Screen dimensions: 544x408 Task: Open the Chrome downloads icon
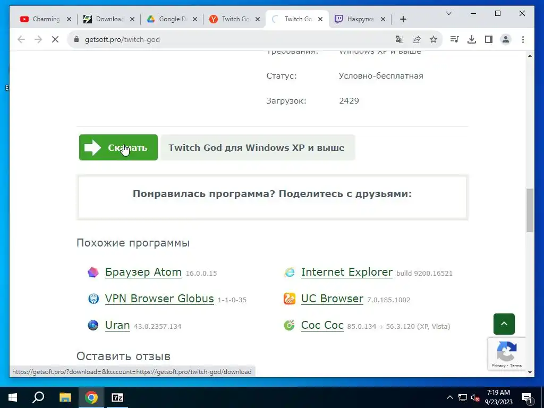[x=472, y=39]
